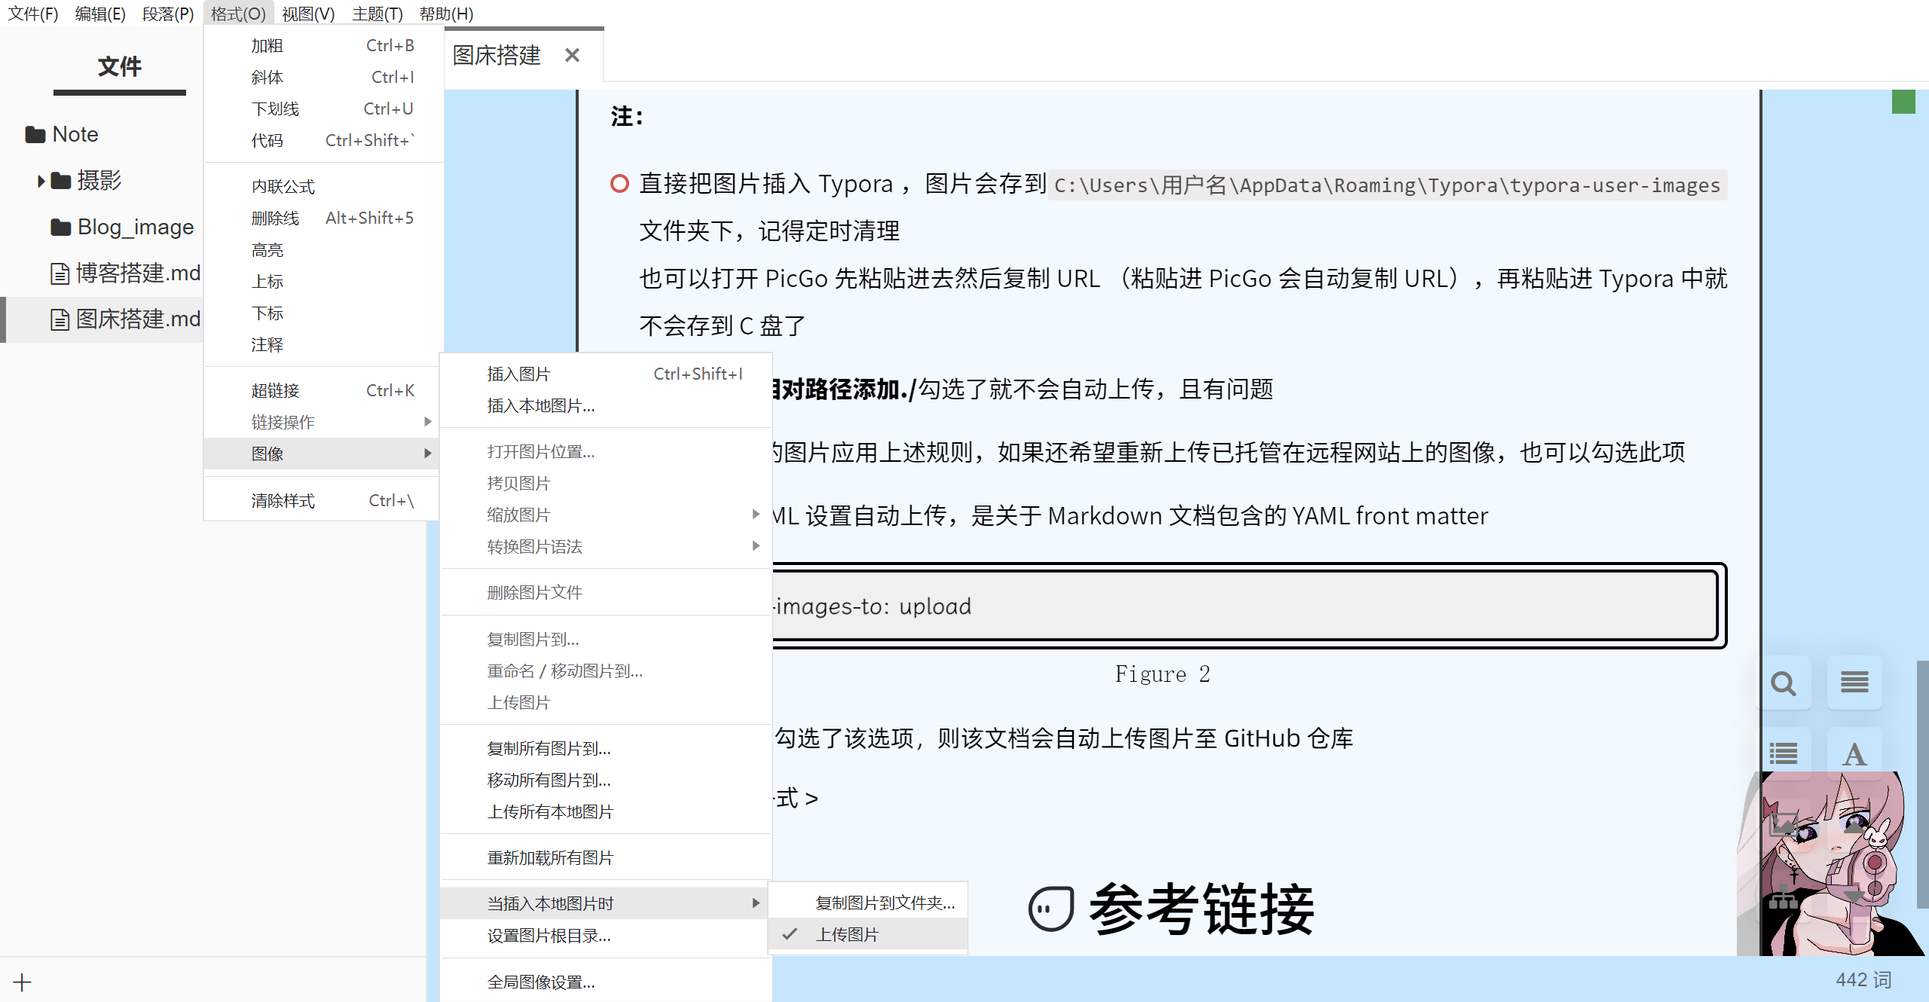The height and width of the screenshot is (1002, 1929).
Task: Click the letter A font button
Action: (x=1854, y=753)
